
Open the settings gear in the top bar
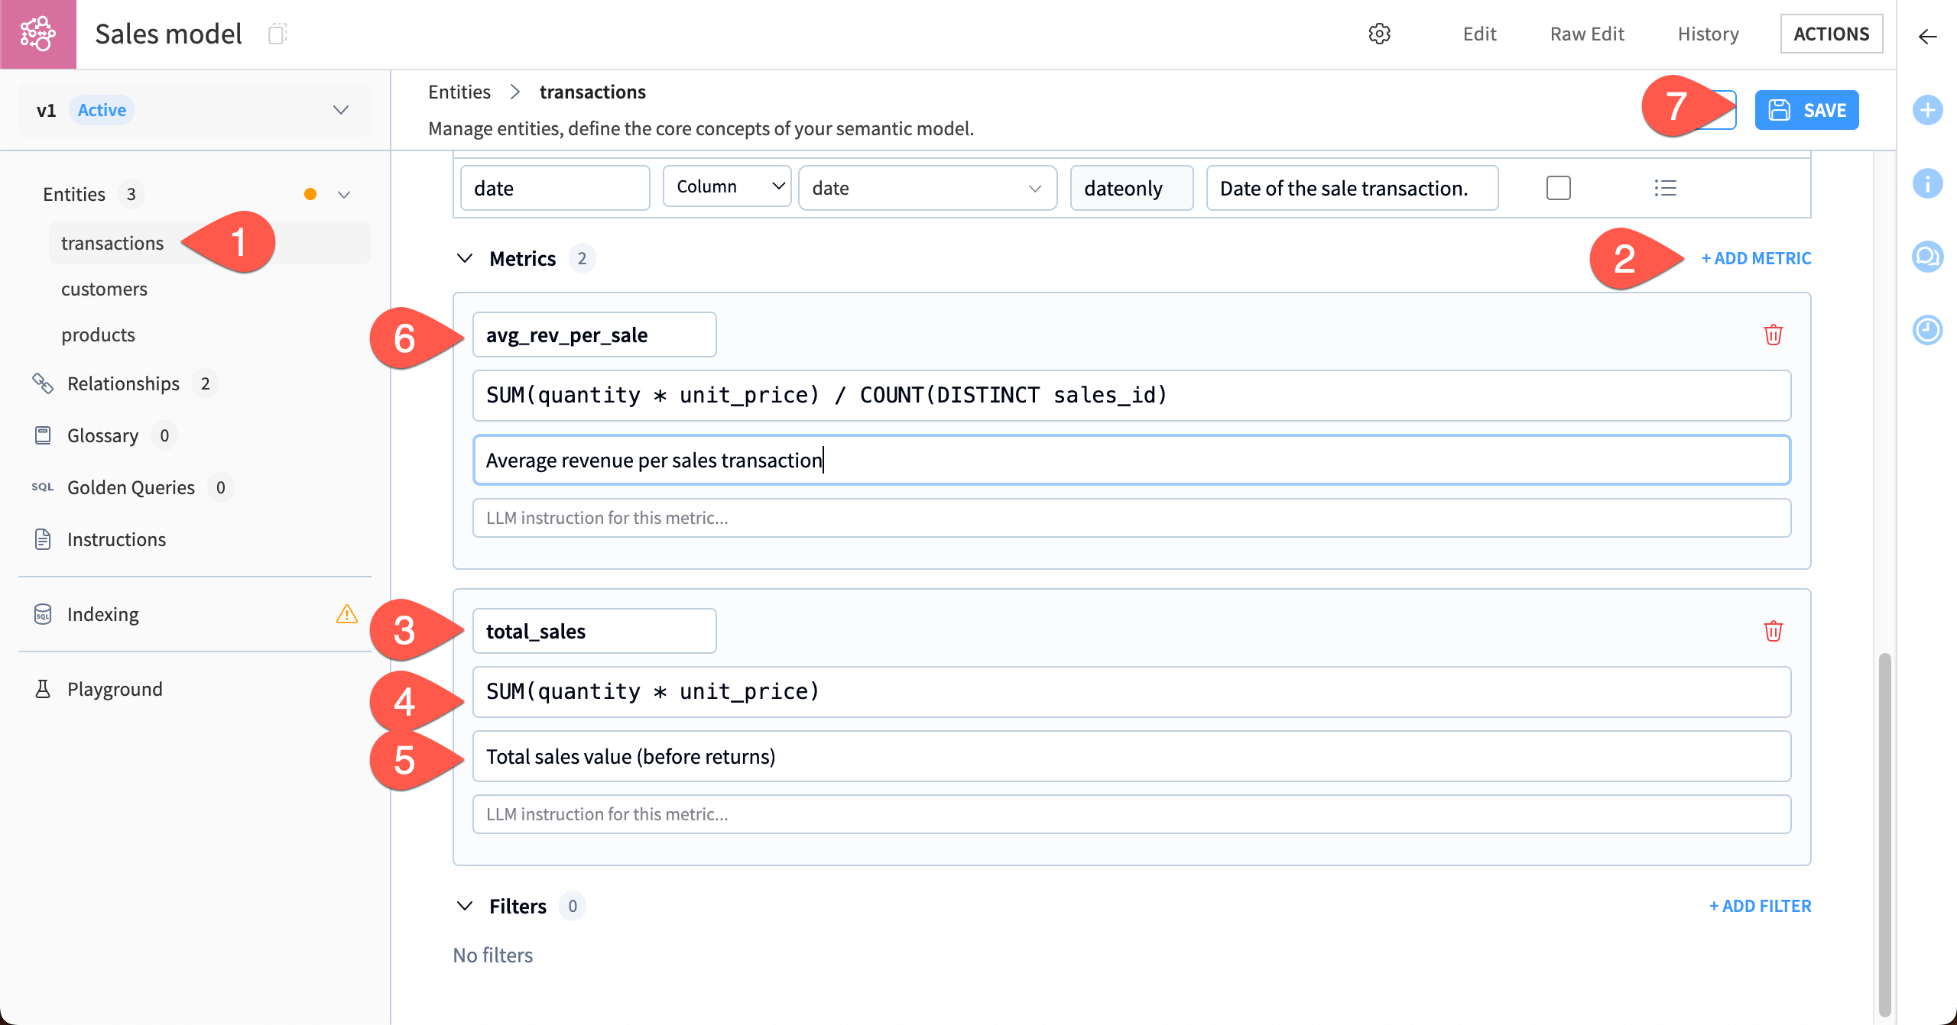coord(1379,34)
